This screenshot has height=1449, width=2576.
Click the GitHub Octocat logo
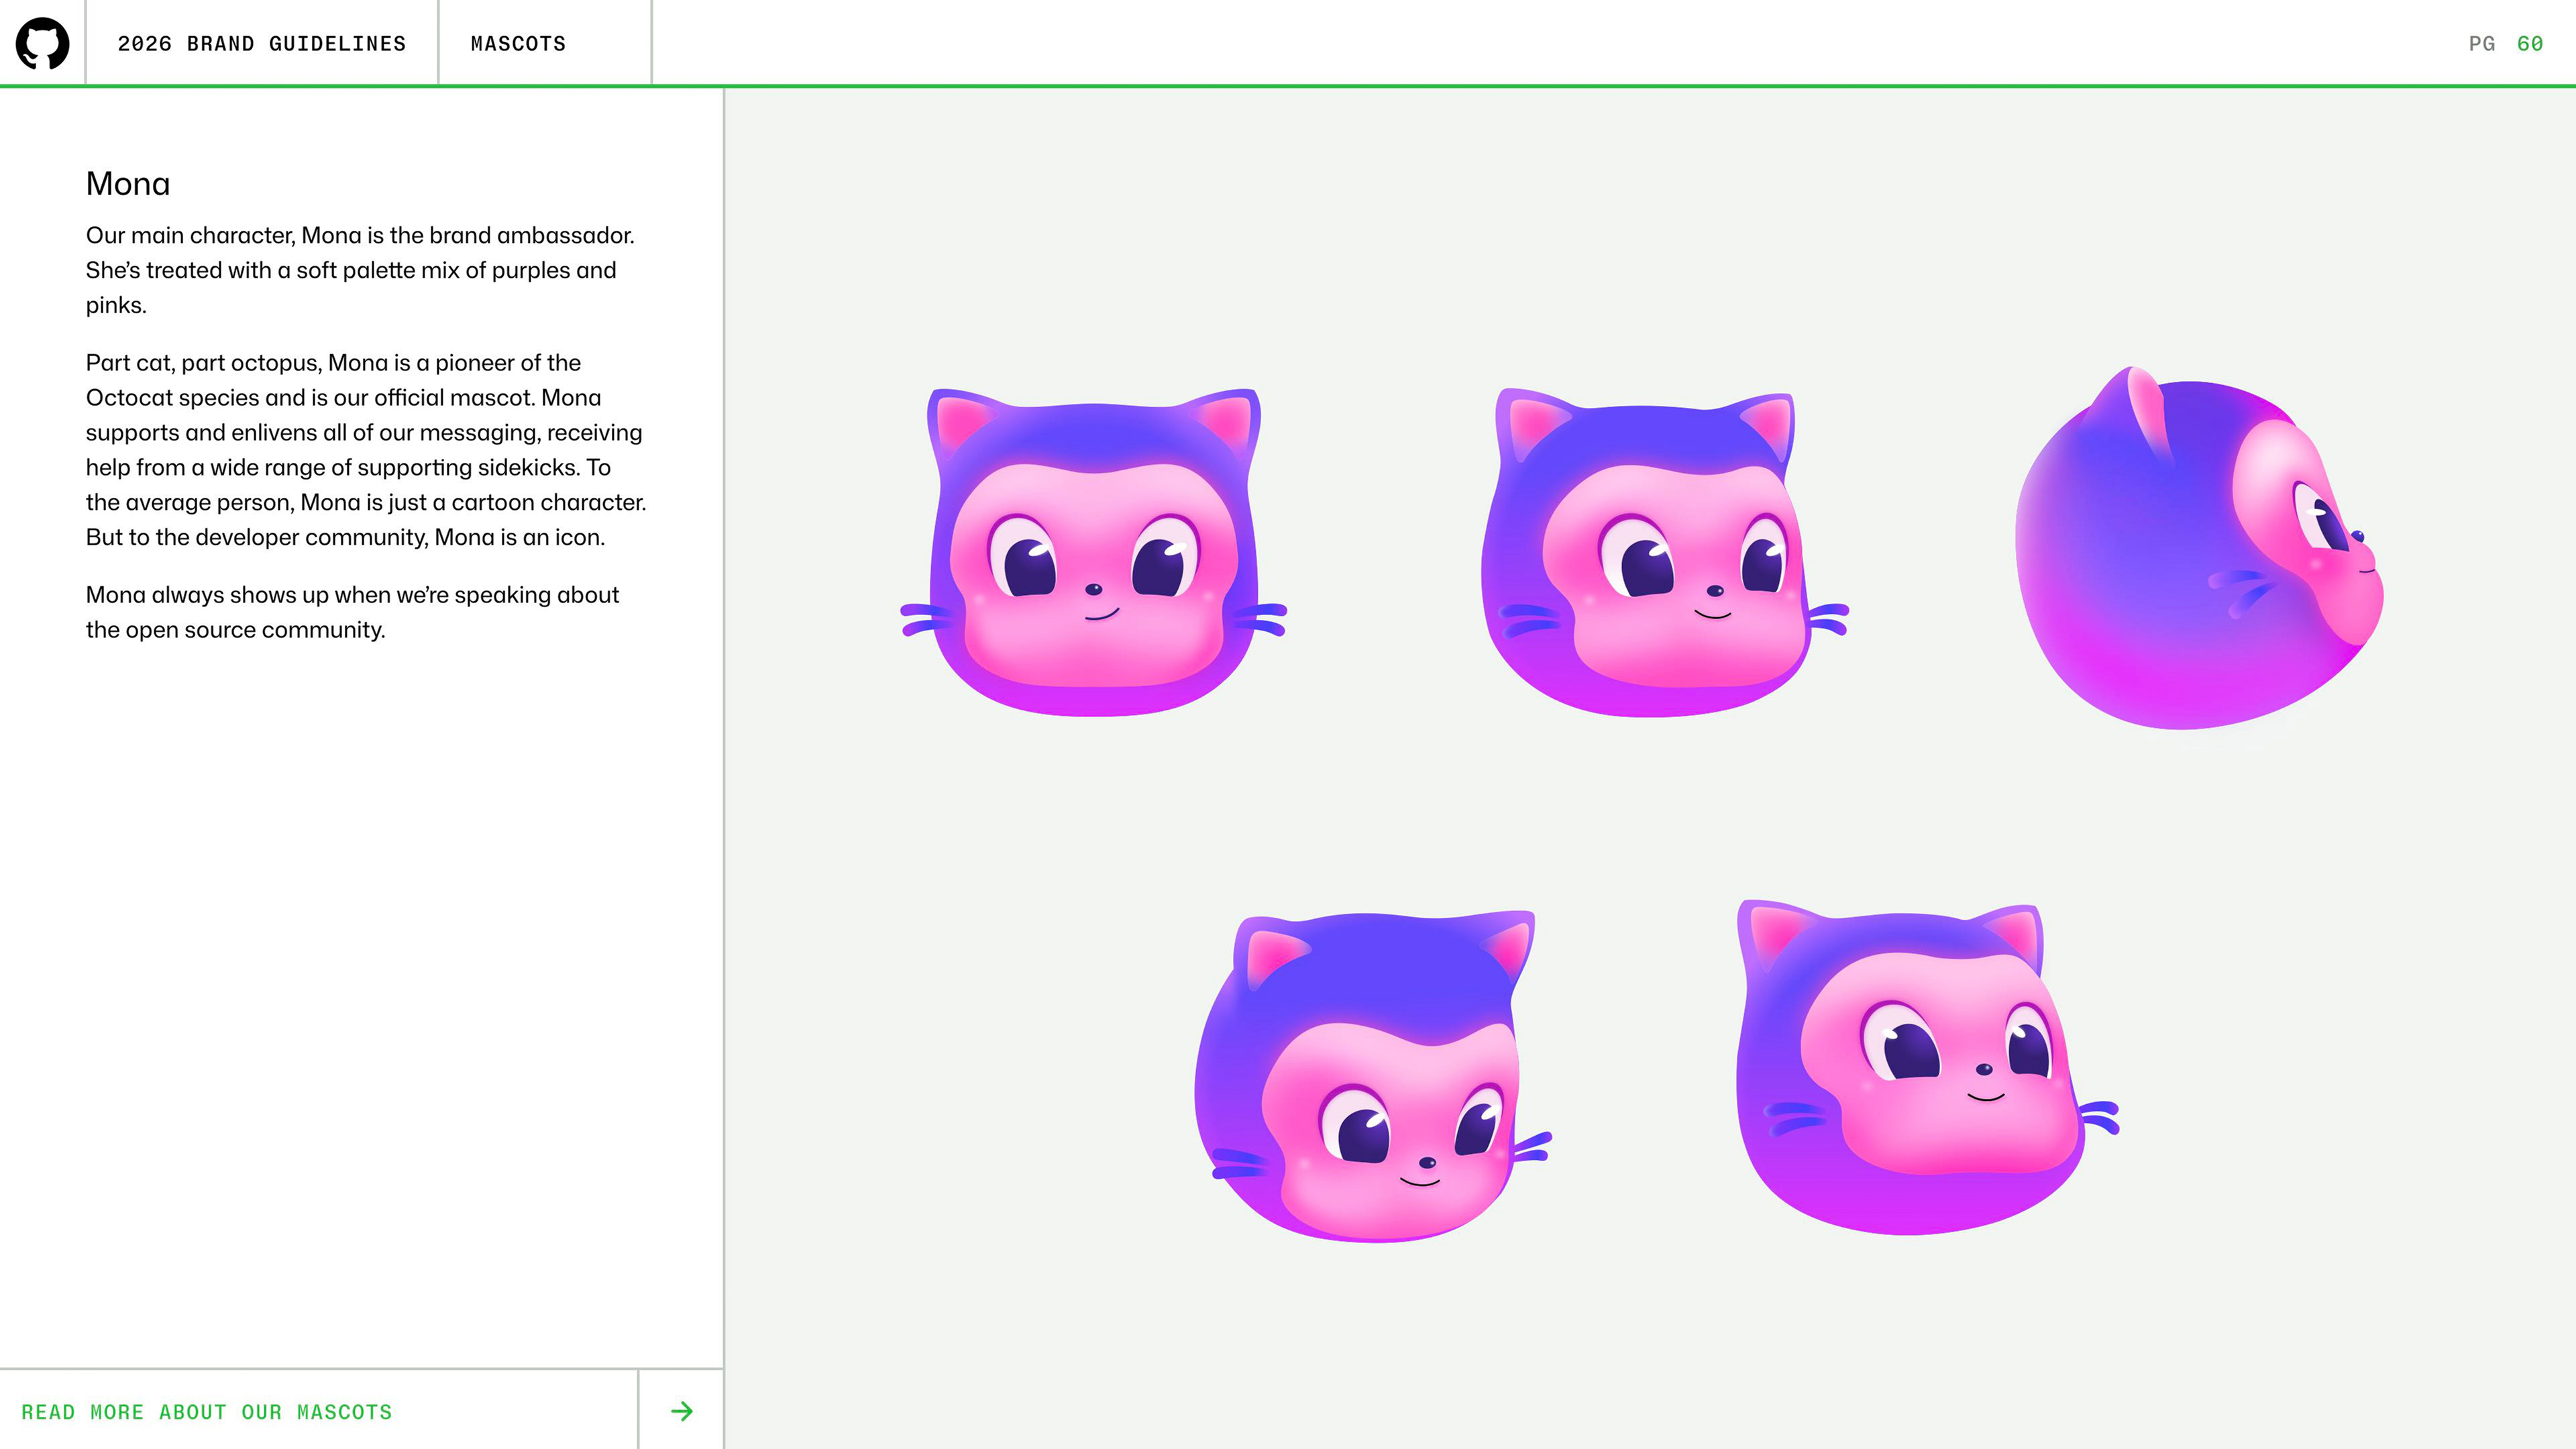tap(42, 43)
